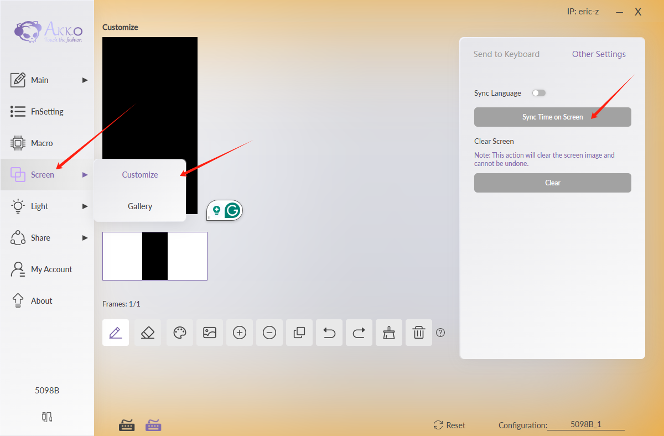Click Reset at the bottom
This screenshot has height=436, width=664.
(x=449, y=425)
